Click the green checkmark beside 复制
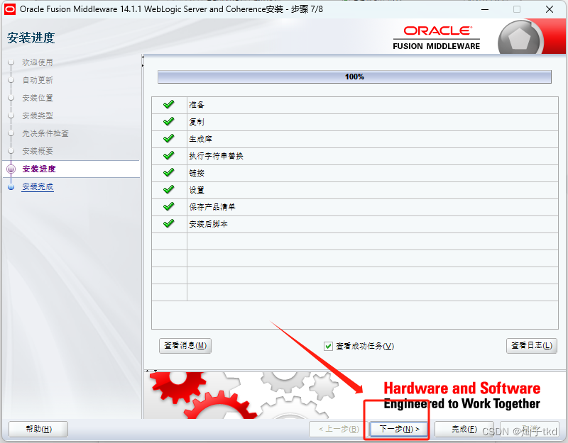 [x=168, y=121]
